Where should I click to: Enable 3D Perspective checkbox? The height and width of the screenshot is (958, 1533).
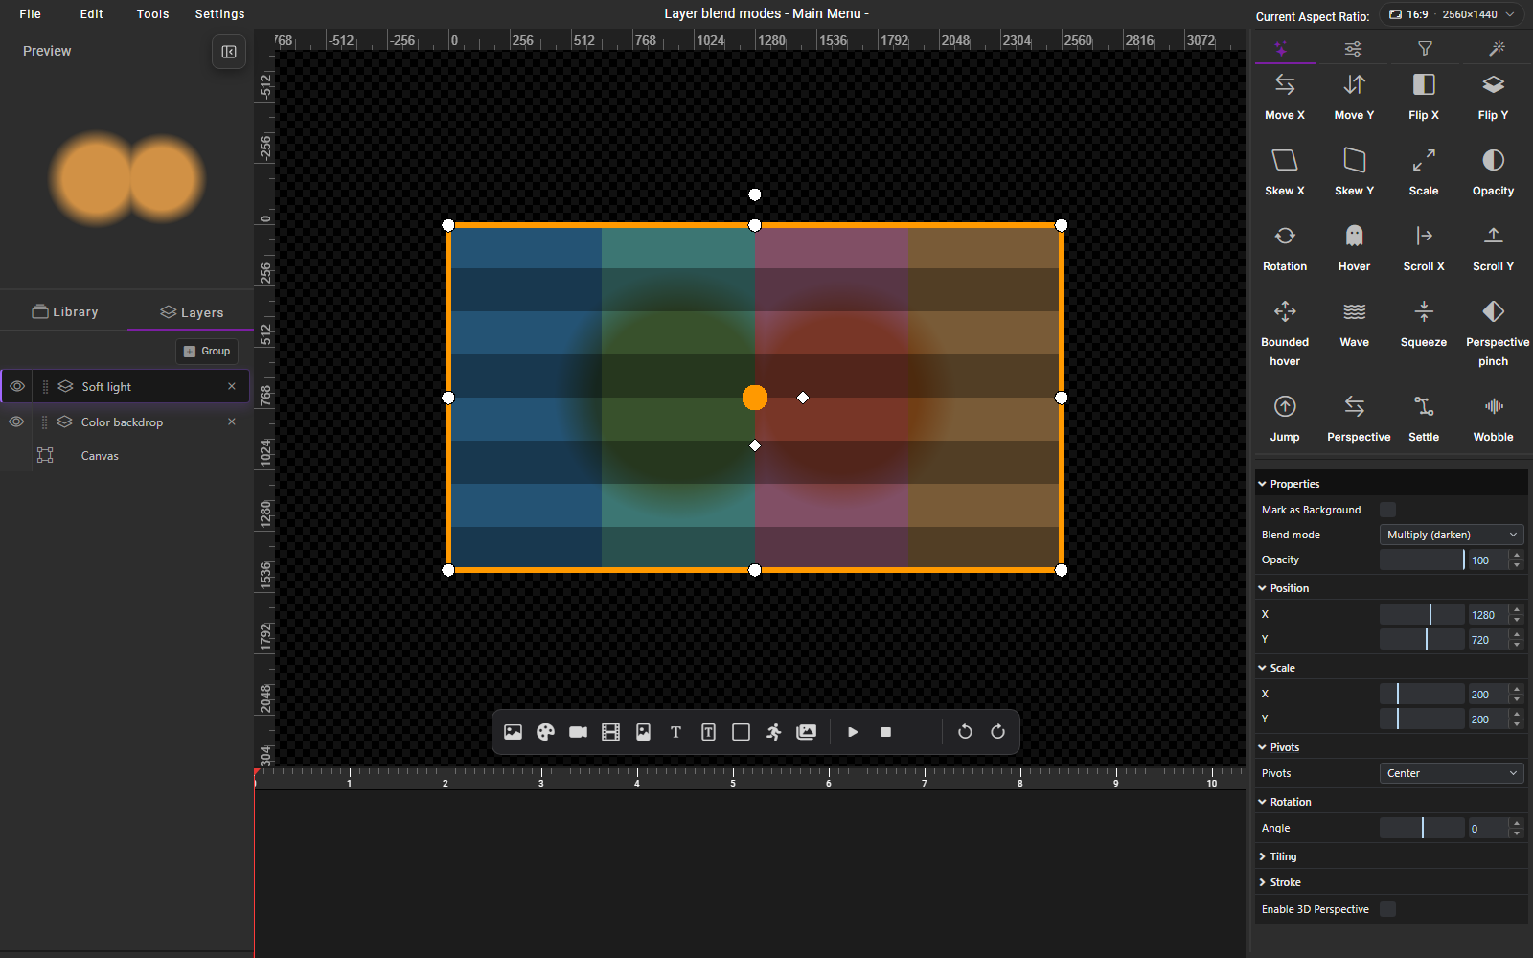pyautogui.click(x=1387, y=909)
